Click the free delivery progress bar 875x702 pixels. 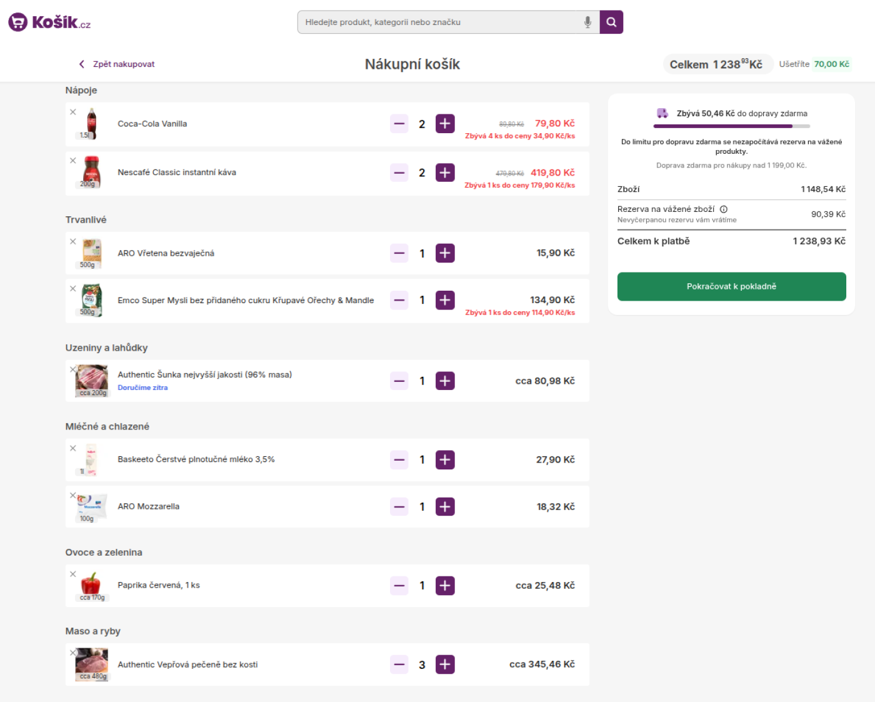(731, 127)
